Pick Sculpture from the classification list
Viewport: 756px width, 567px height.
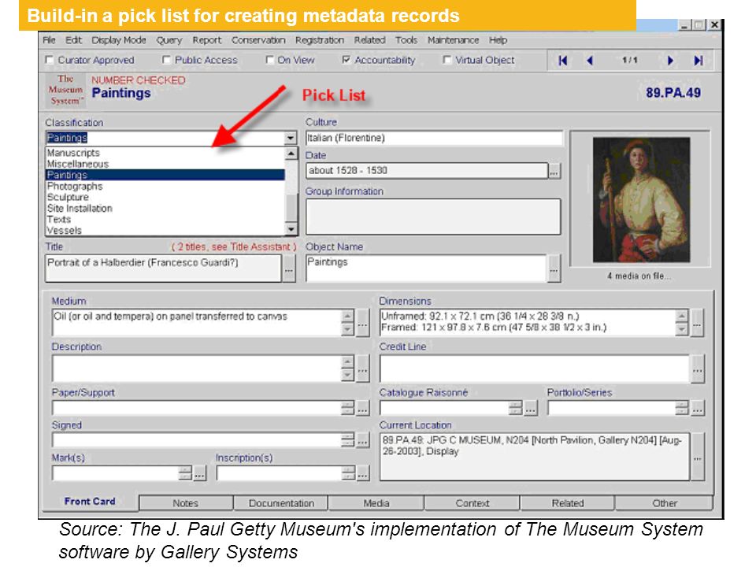[x=165, y=197]
